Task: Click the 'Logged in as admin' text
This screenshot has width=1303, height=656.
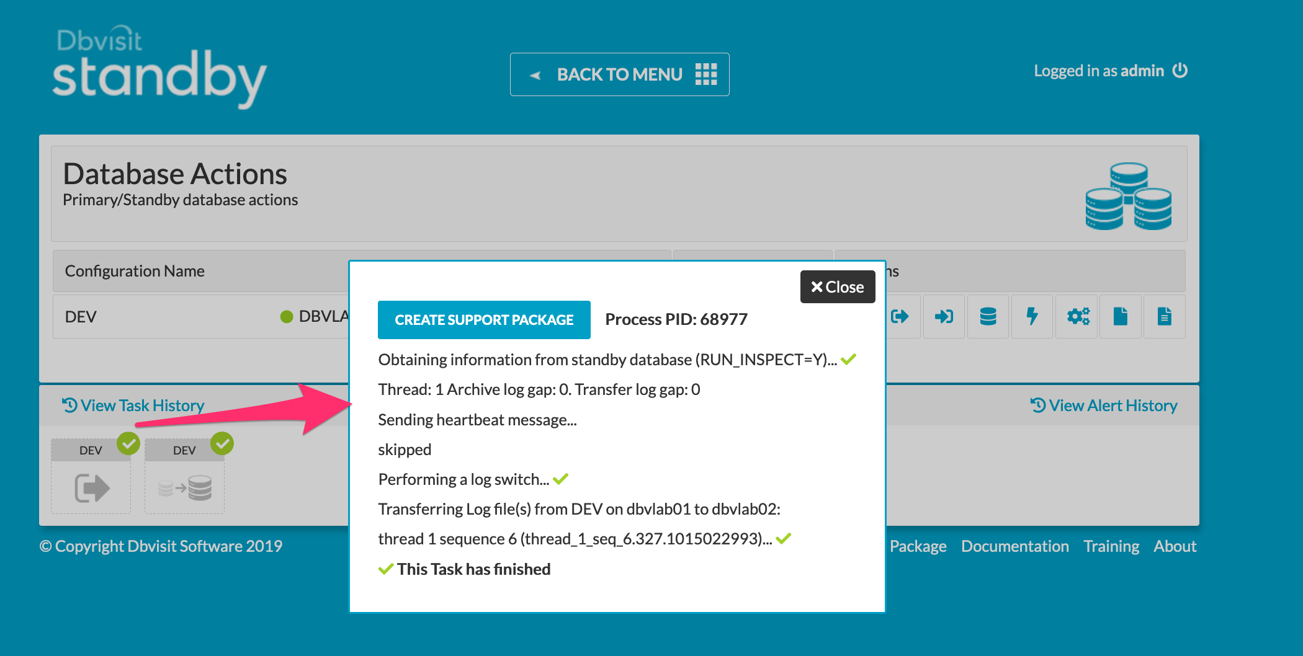Action: click(x=1099, y=71)
